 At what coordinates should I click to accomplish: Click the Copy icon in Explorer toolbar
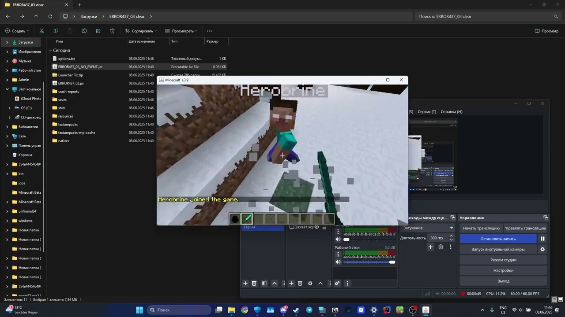pyautogui.click(x=56, y=31)
